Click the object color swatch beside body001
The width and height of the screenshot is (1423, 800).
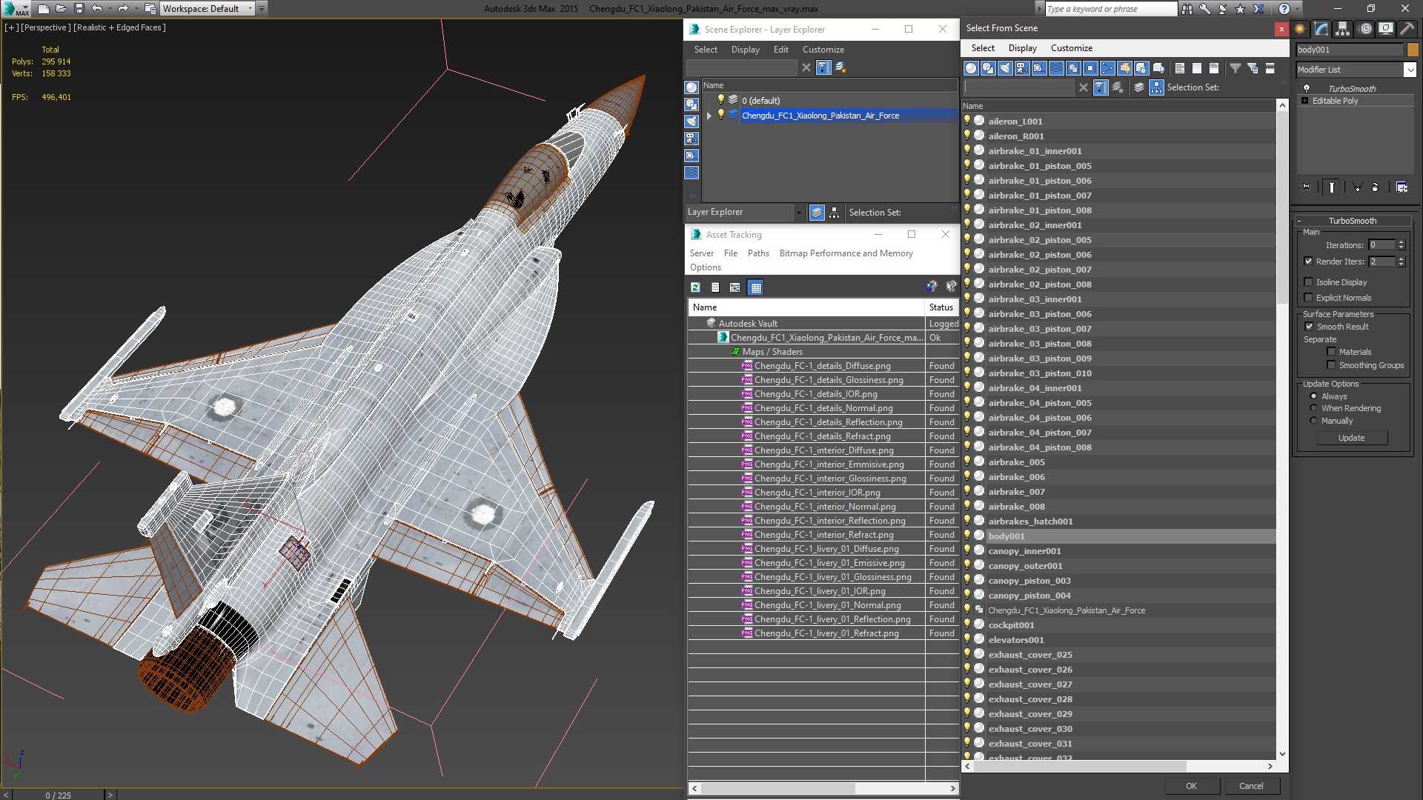tap(1413, 50)
